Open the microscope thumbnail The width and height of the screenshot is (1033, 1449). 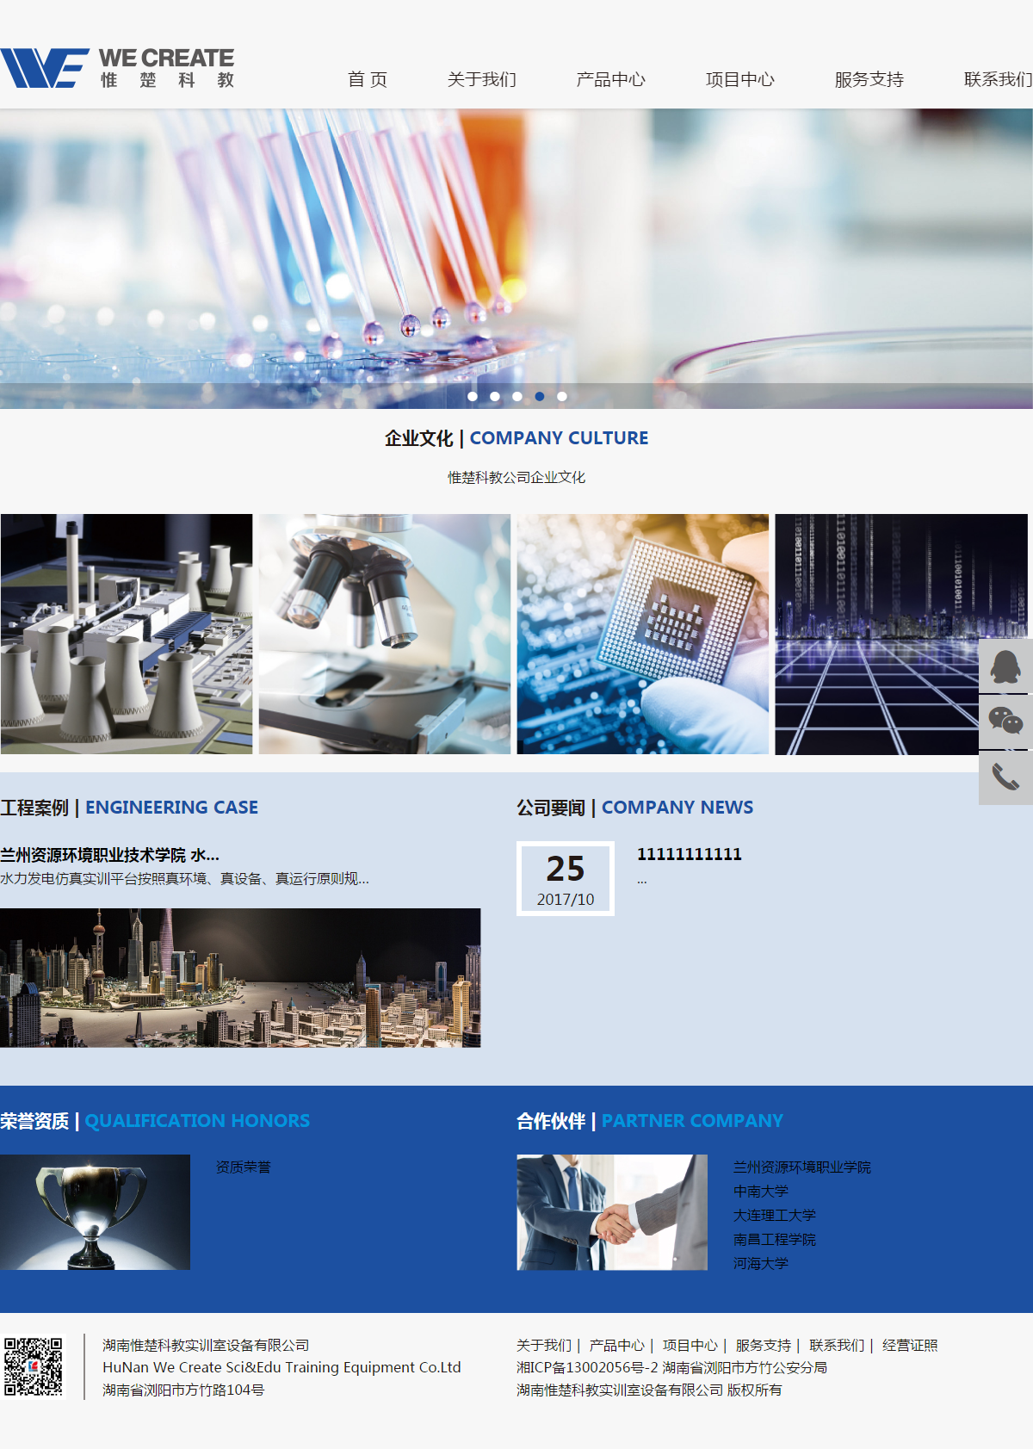tap(385, 635)
